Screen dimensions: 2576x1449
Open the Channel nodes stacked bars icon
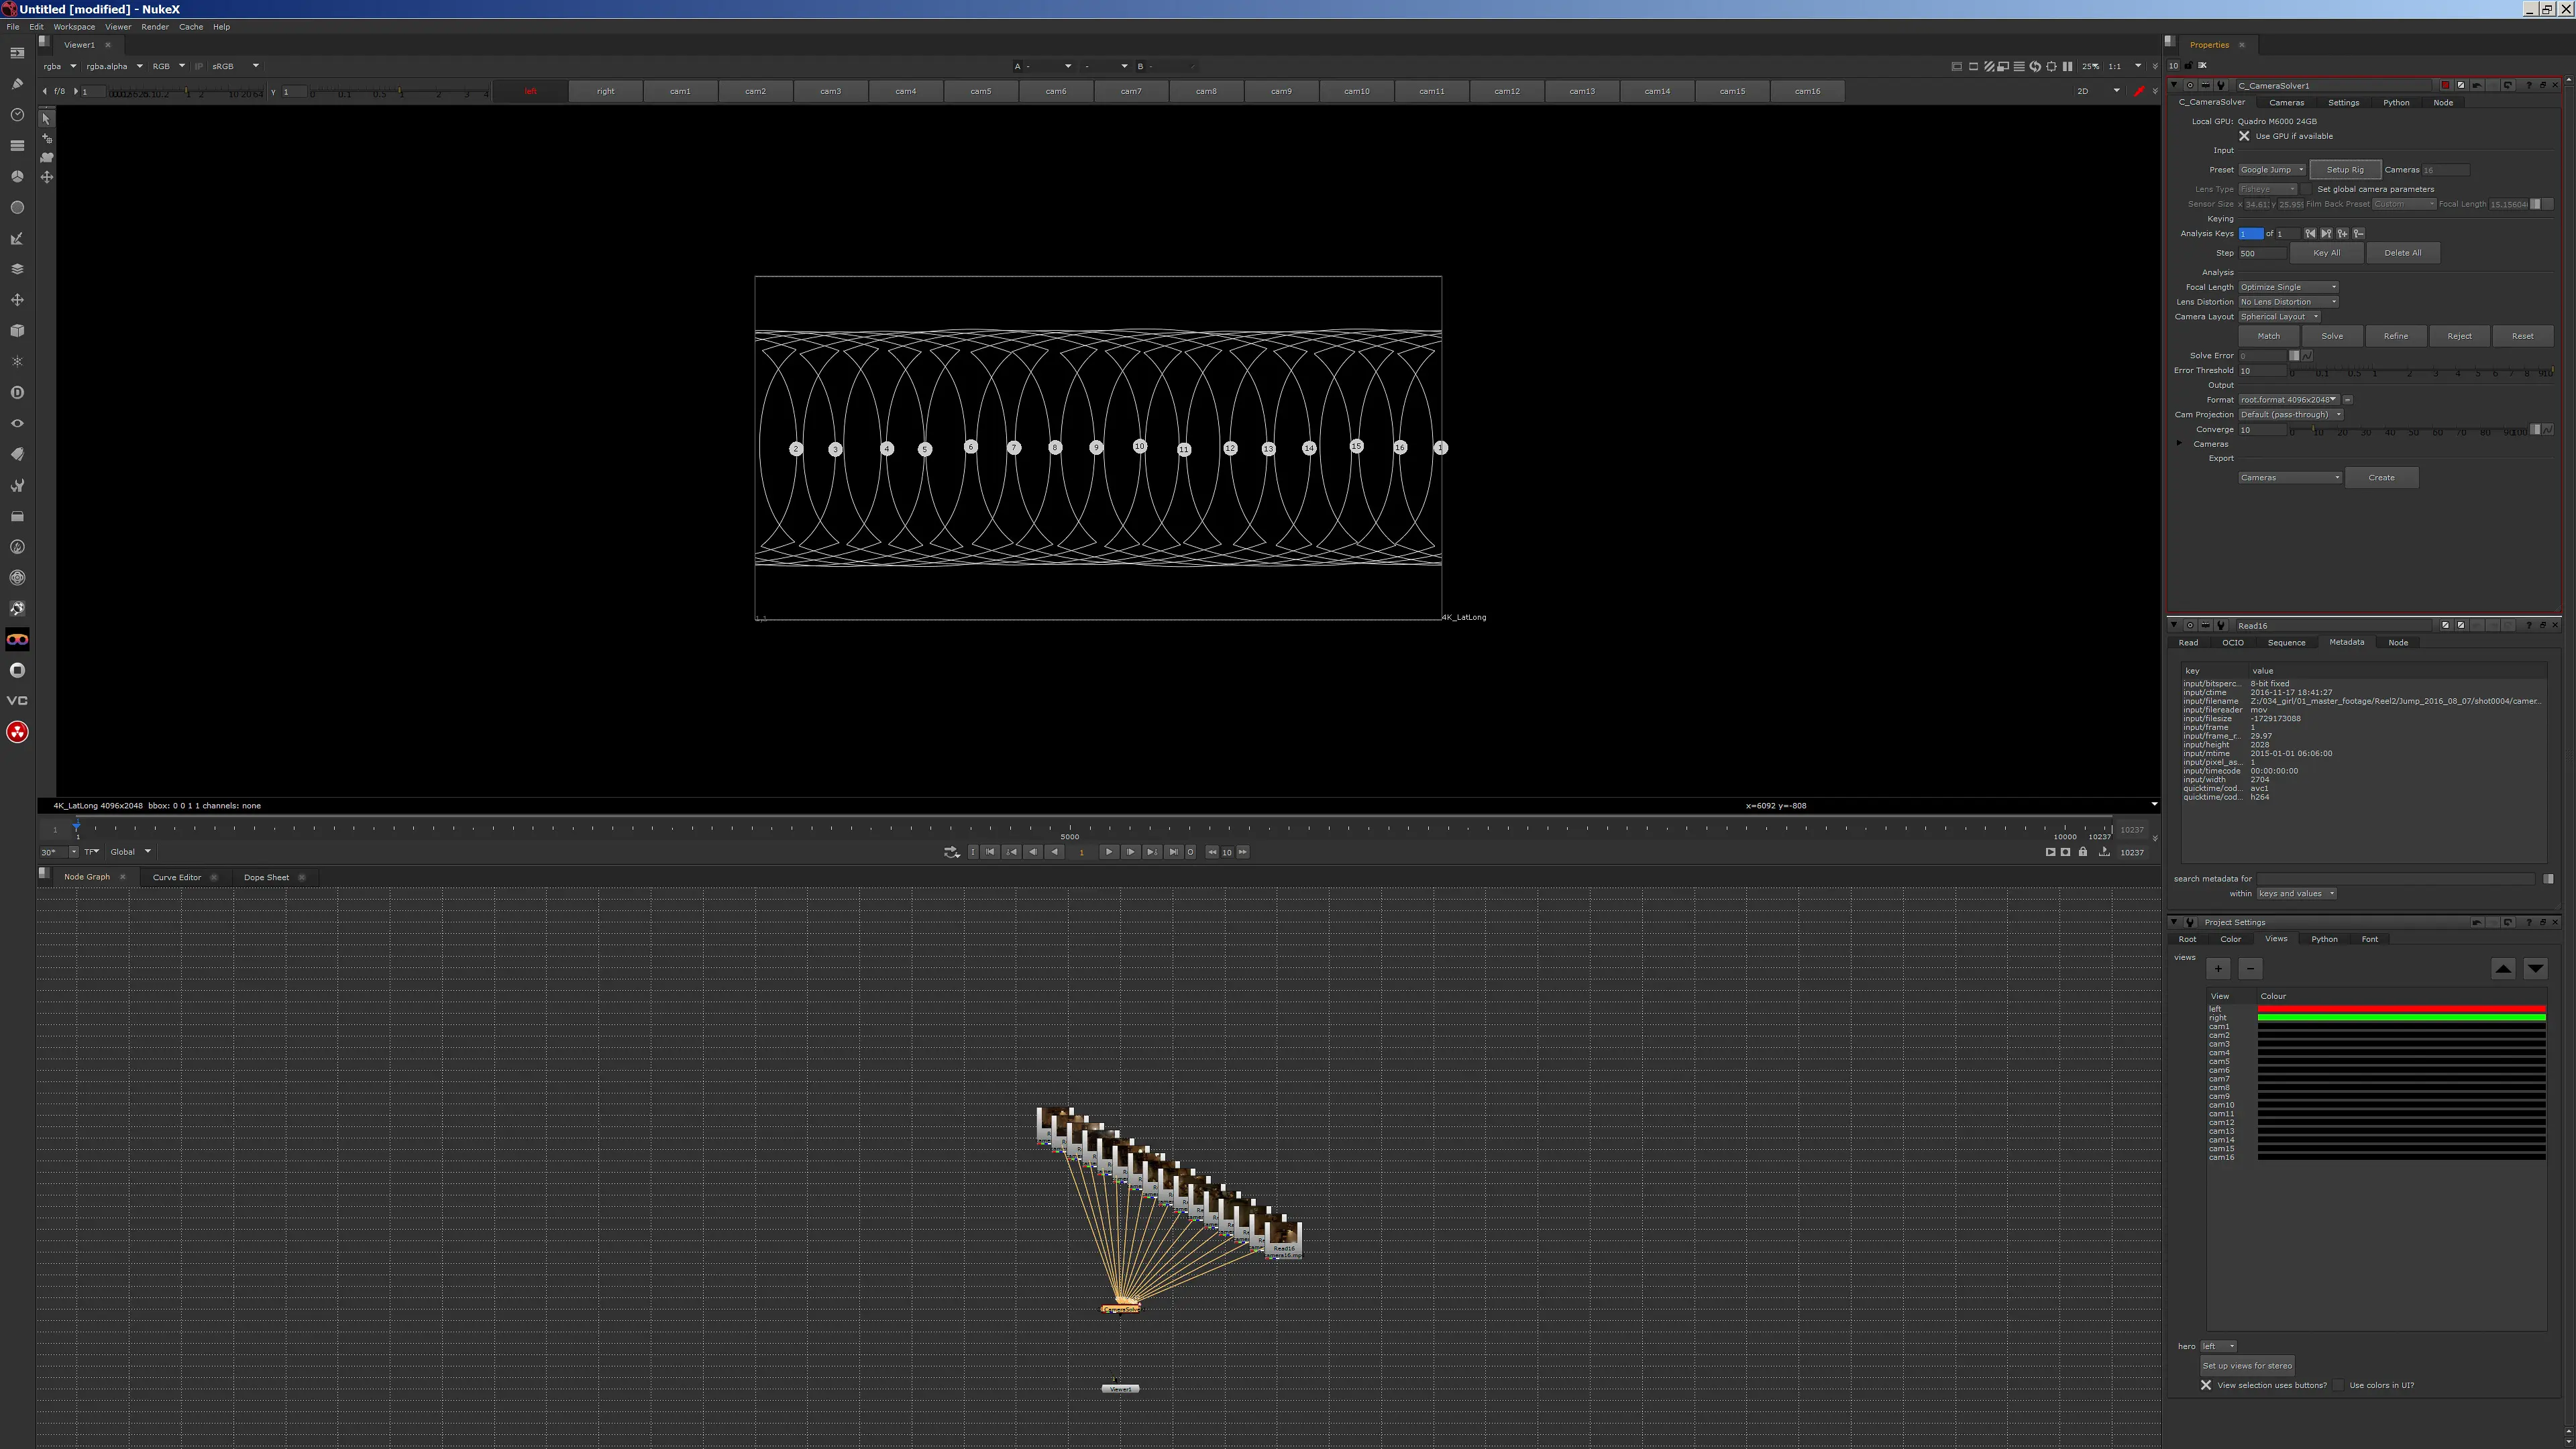point(17,146)
